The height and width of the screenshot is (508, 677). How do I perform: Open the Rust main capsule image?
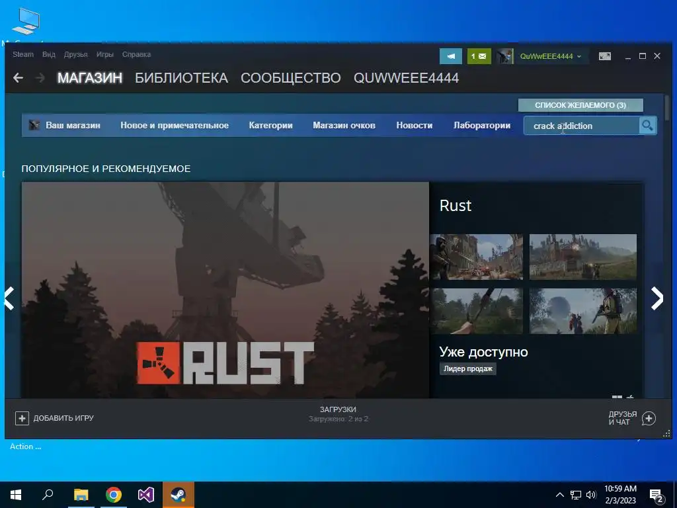225,290
